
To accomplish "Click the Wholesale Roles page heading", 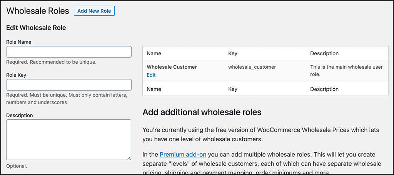I will pos(38,11).
